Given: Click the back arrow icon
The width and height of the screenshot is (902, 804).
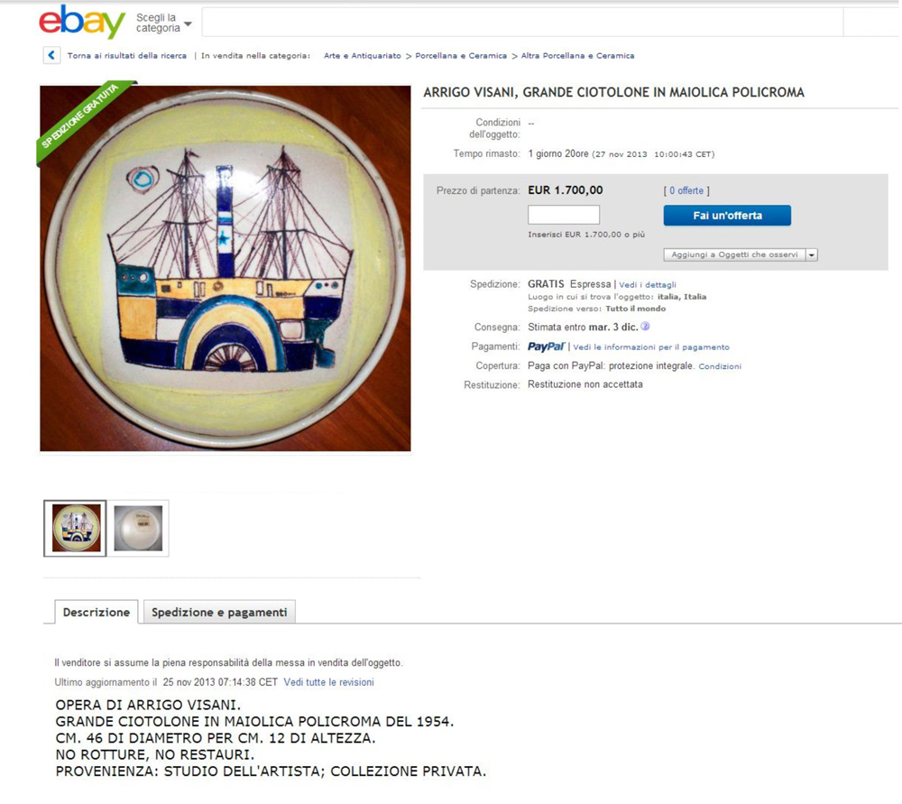Looking at the screenshot, I should coord(51,55).
